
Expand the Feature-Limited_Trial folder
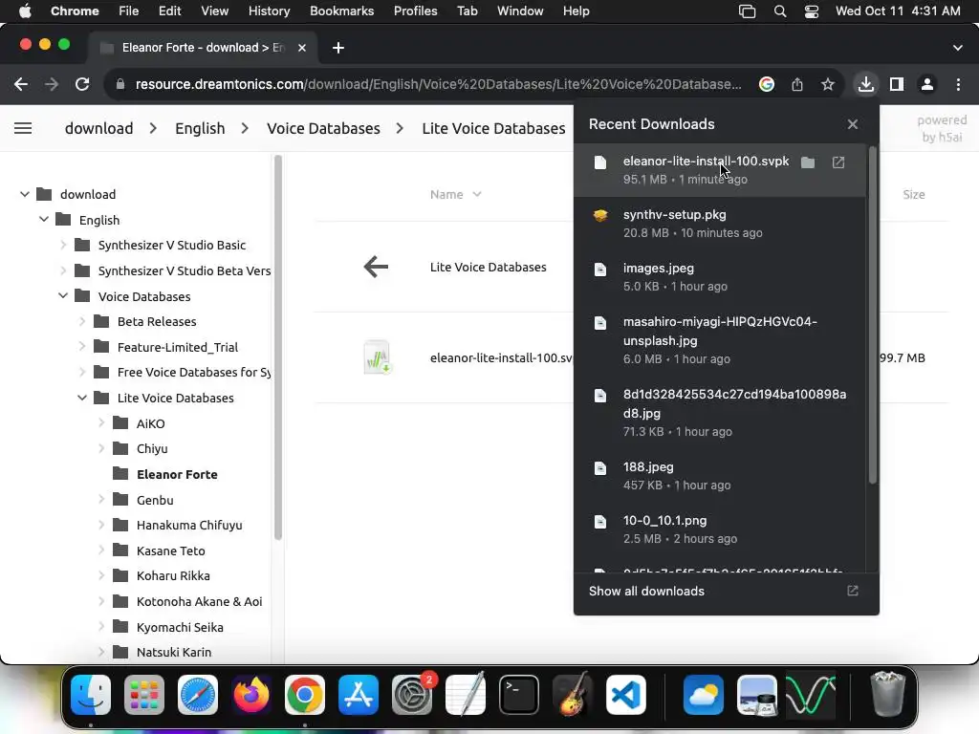coord(82,346)
